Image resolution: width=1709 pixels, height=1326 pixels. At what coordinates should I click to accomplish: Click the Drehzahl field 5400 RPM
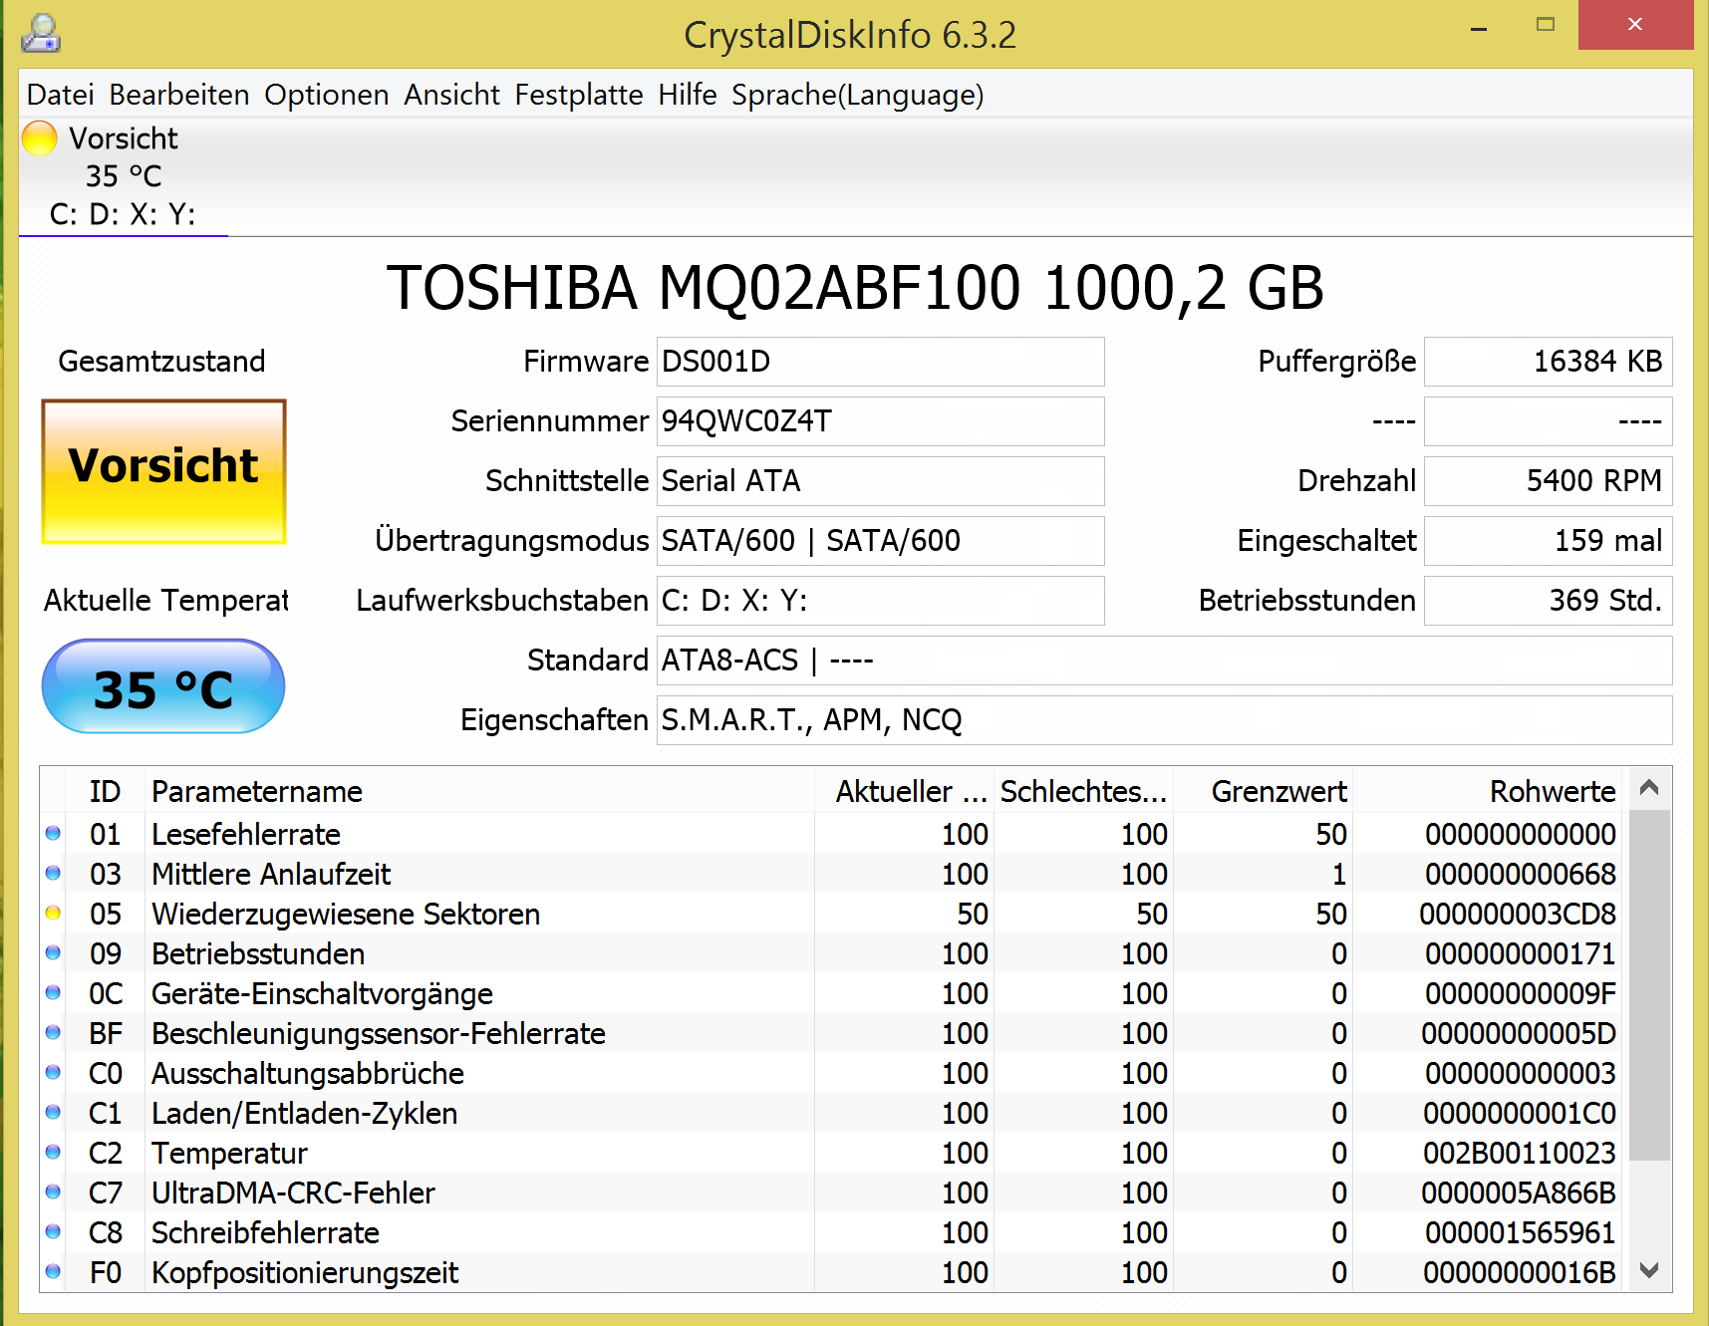coord(1549,481)
